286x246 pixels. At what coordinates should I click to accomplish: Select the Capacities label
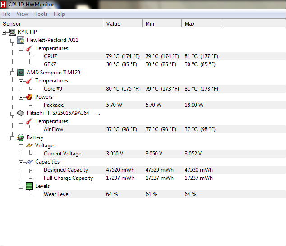pos(47,162)
